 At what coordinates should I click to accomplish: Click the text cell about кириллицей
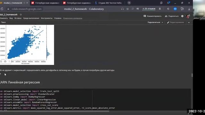(57, 70)
